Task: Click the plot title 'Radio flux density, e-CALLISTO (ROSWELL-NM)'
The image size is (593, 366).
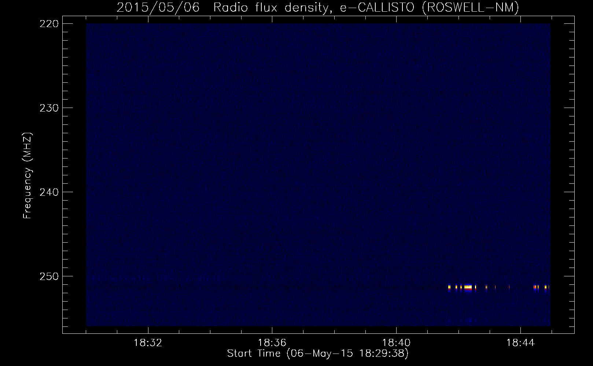Action: tap(366, 7)
